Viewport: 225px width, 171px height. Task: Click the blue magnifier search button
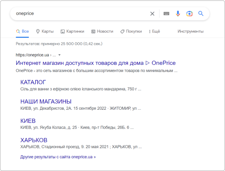pos(201,13)
